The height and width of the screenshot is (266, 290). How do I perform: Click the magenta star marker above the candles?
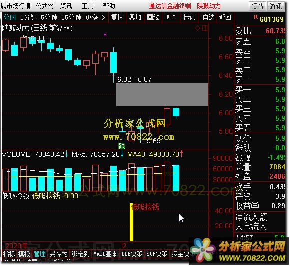[x=105, y=34]
